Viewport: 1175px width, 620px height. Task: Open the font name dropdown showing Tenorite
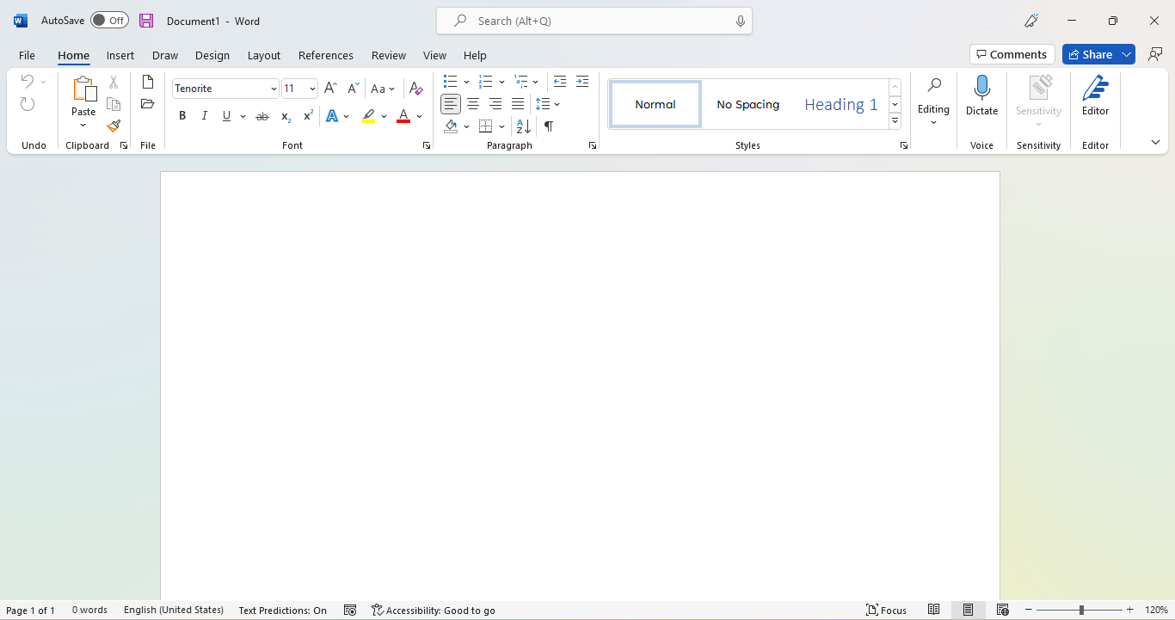[274, 89]
